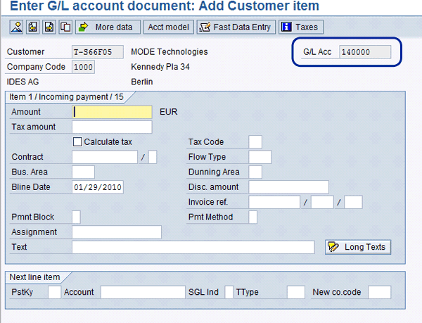Click the Acct model button
Viewport: 422px width, 323px height.
pyautogui.click(x=167, y=27)
